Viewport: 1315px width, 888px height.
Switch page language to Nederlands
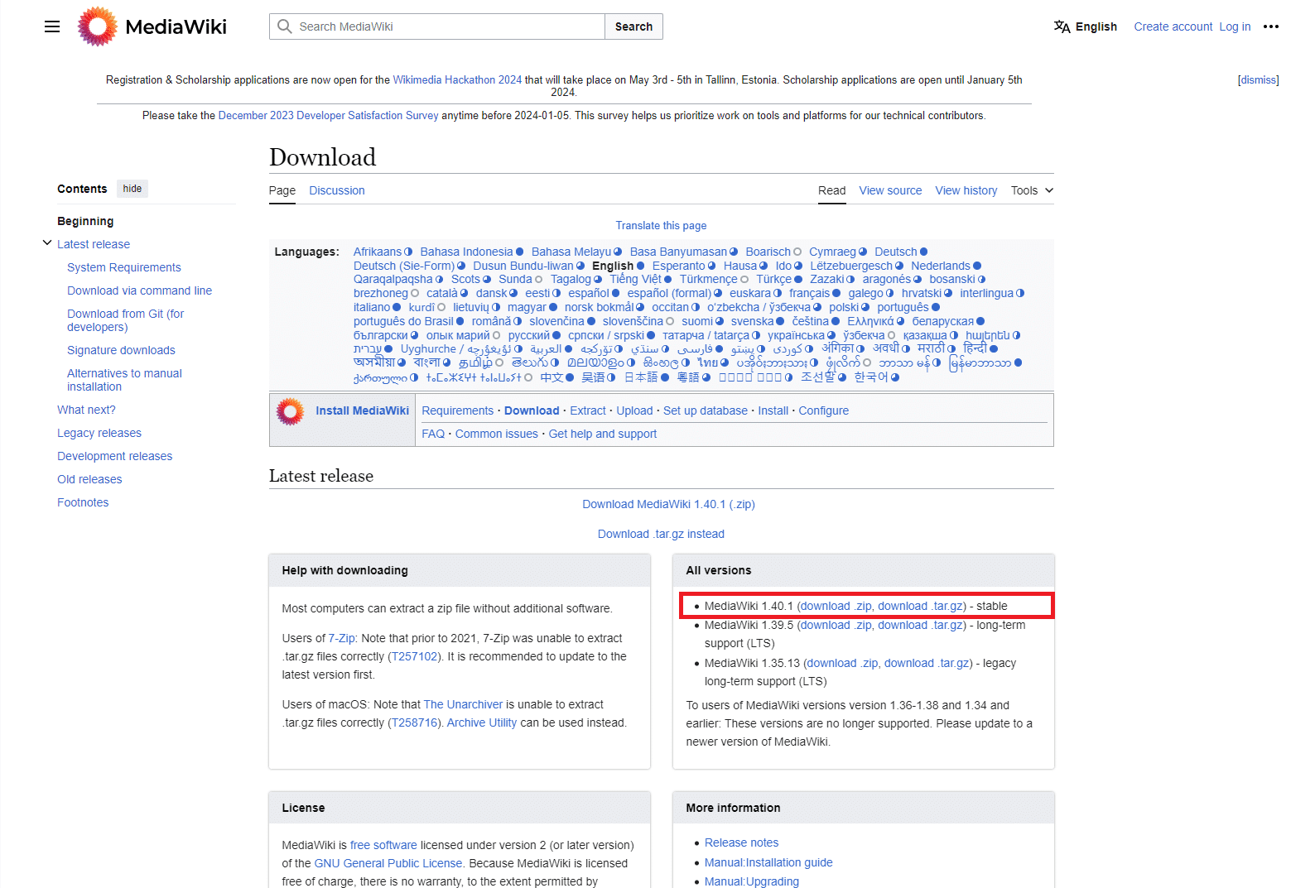tap(941, 266)
